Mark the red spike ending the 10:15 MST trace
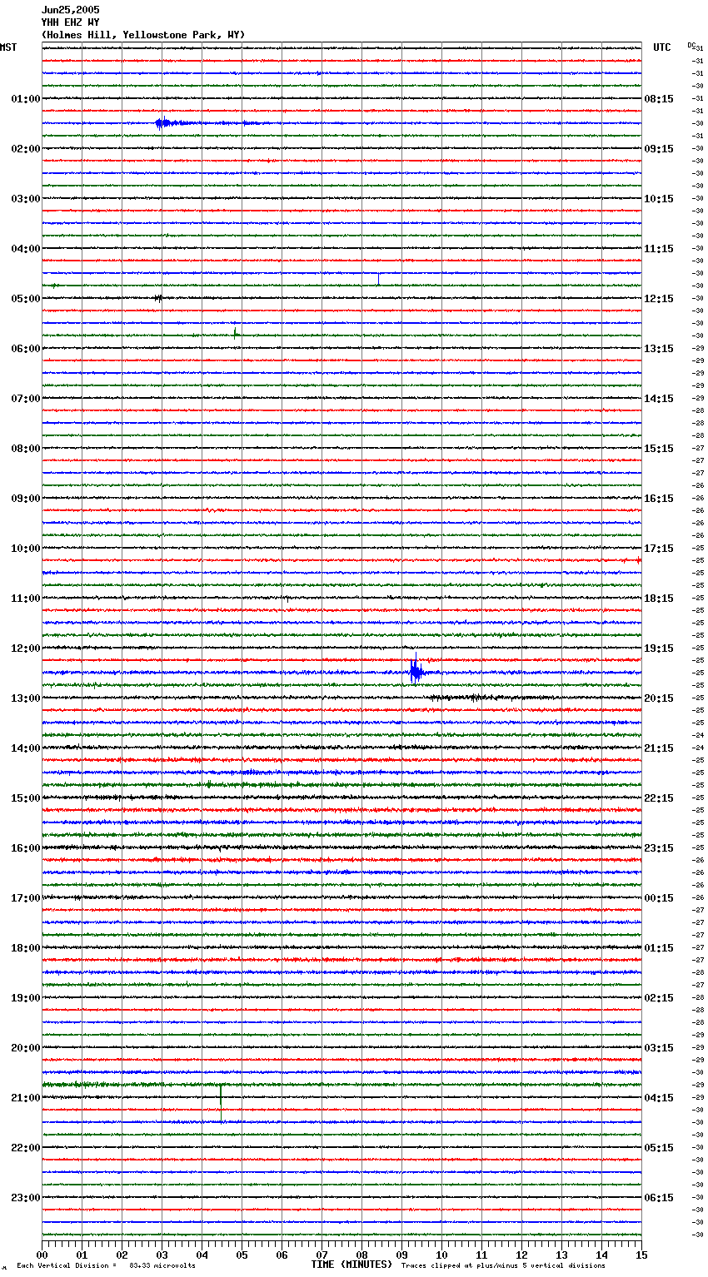Screen dimensions: 708x1277 (x=638, y=560)
